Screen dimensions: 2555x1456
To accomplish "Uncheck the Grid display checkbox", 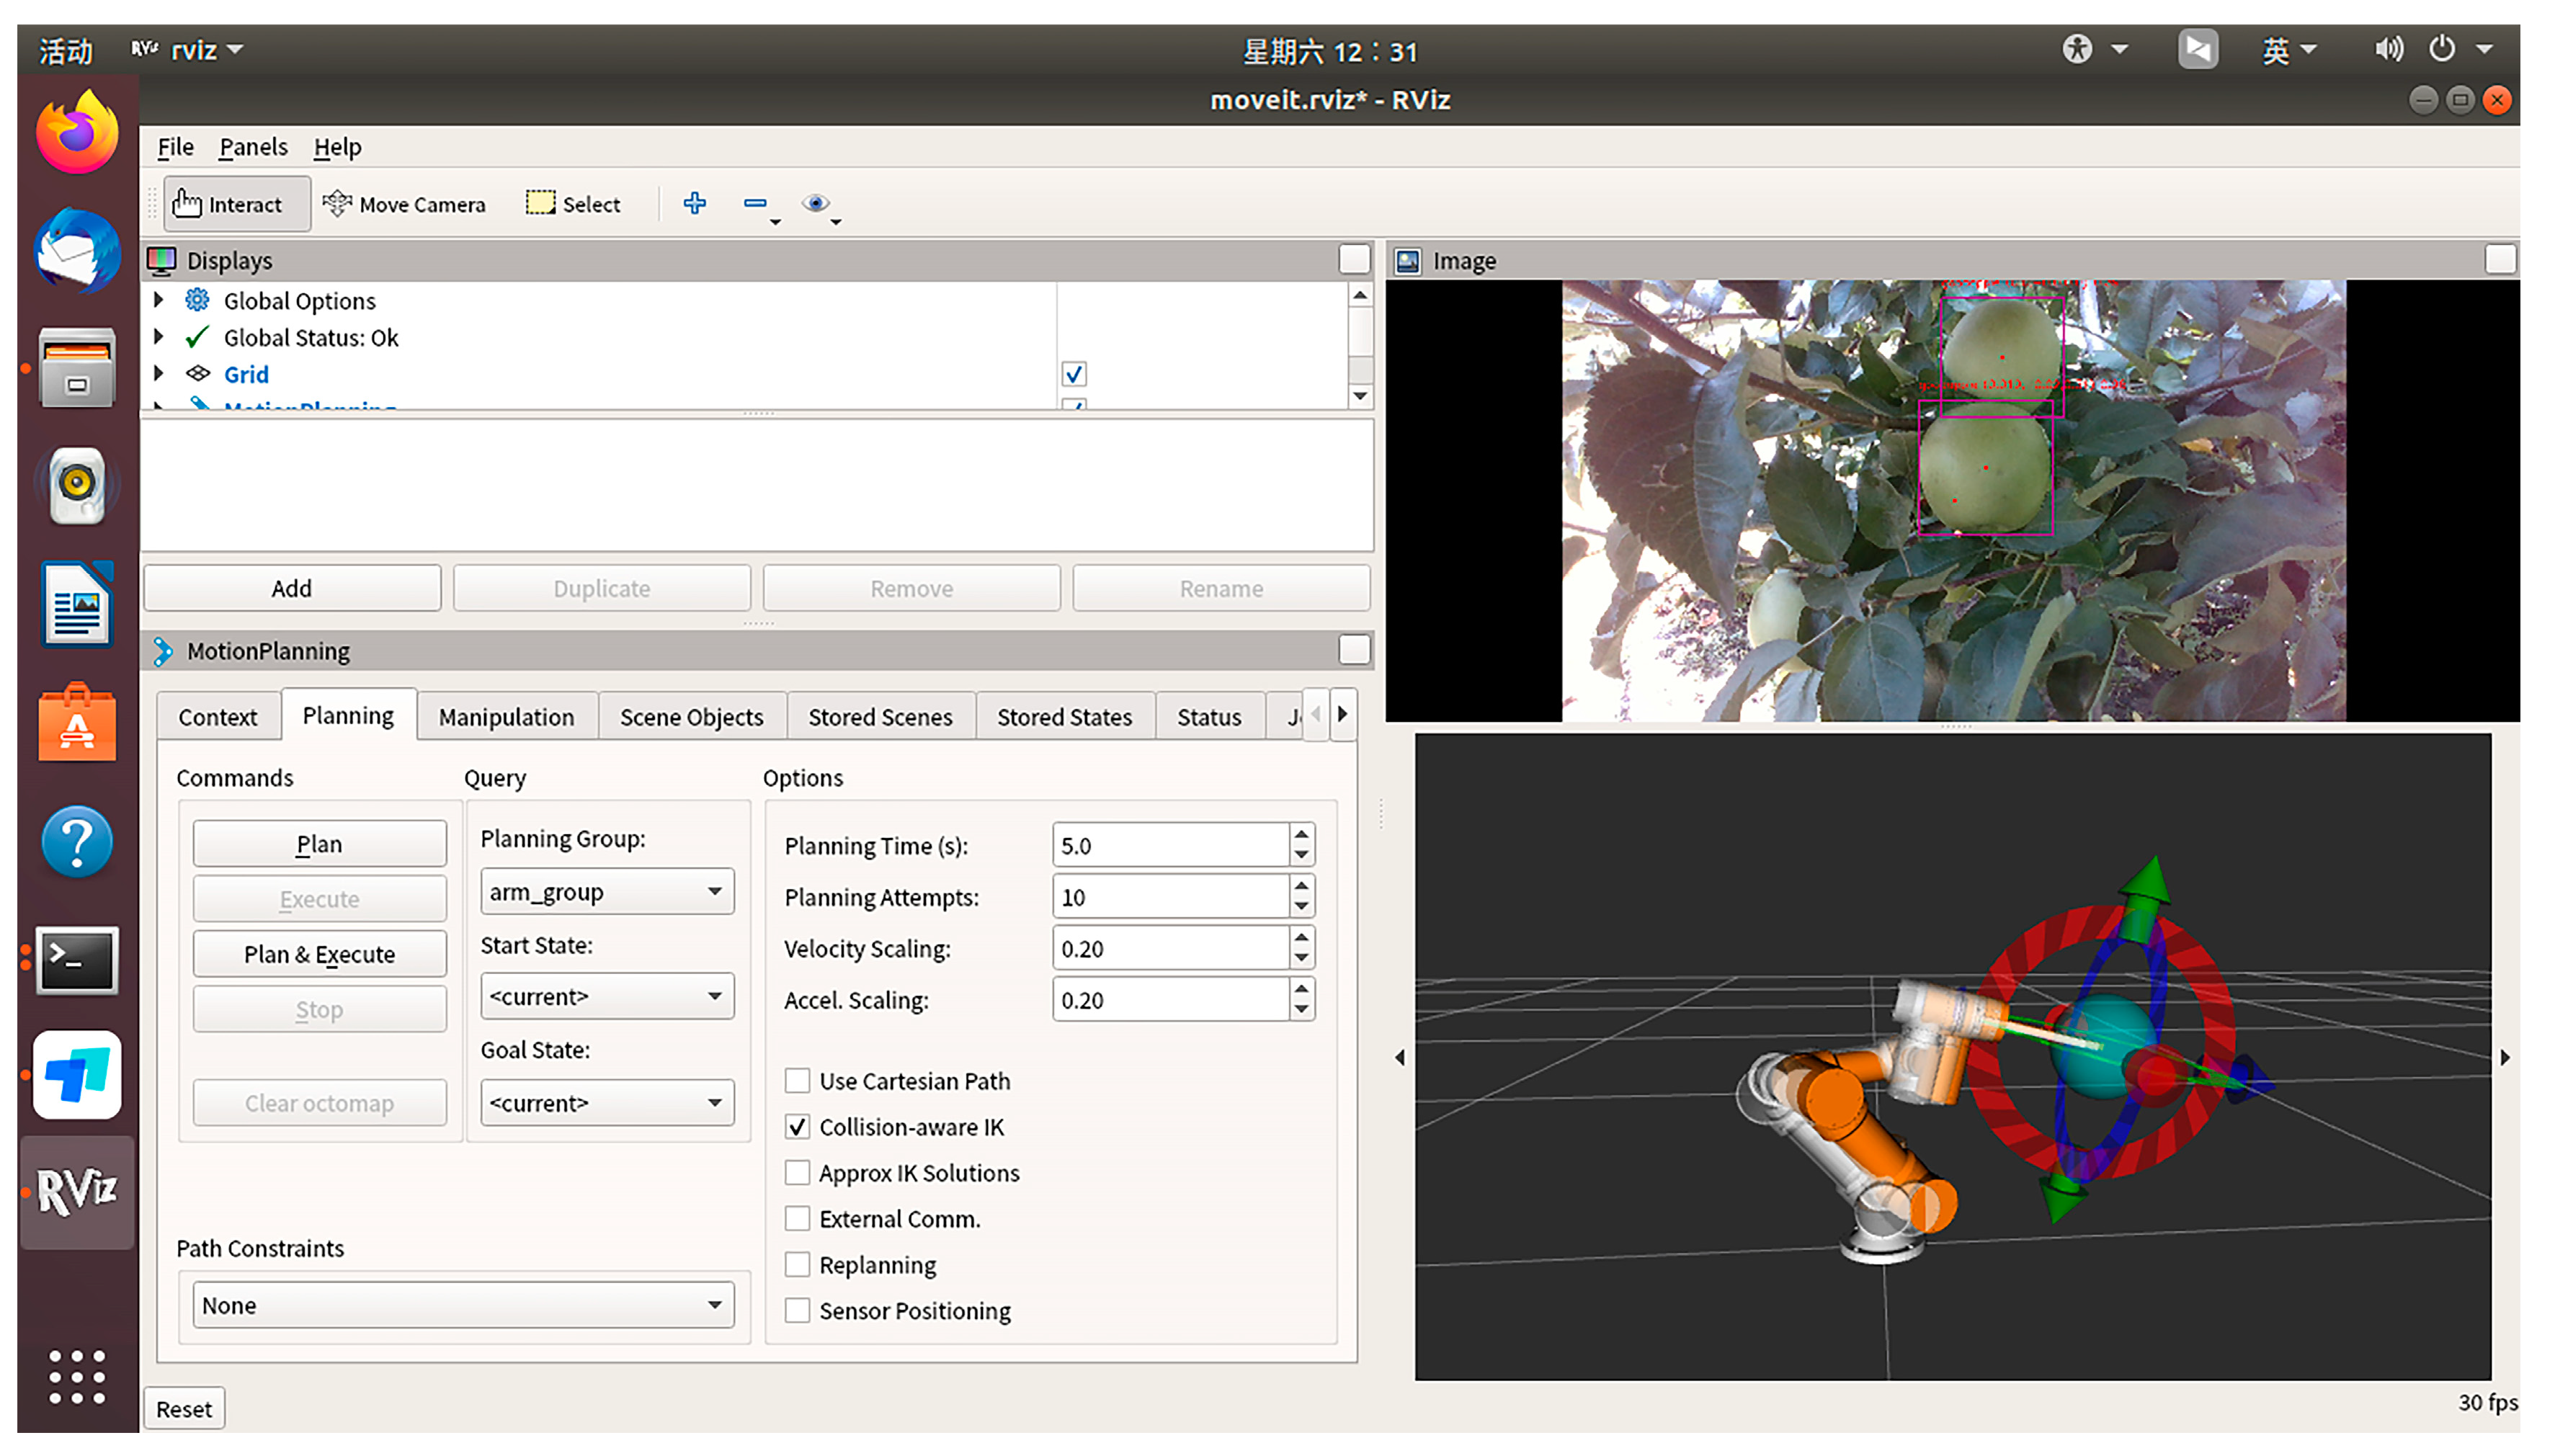I will coord(1073,374).
